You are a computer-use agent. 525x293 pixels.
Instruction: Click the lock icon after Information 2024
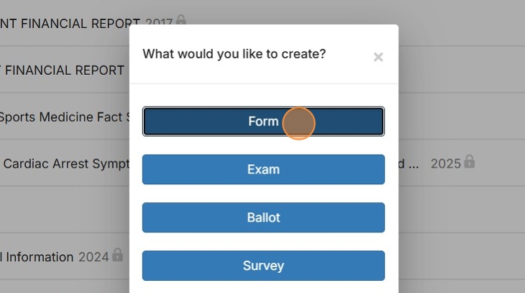[117, 255]
